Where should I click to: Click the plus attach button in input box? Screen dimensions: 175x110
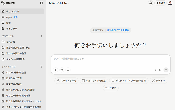(x=56, y=70)
